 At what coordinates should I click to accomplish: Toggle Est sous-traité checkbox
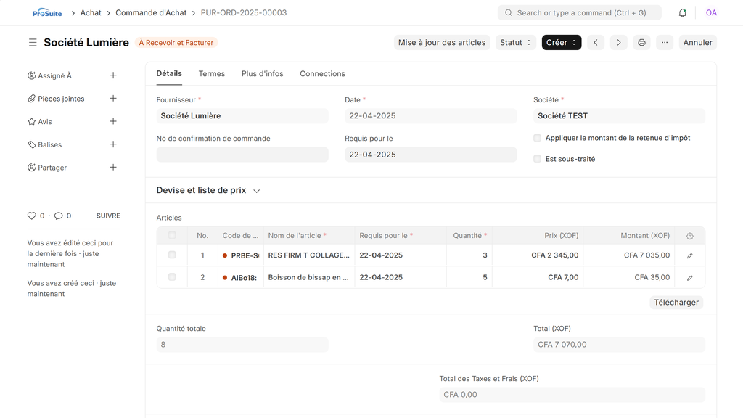(x=538, y=159)
